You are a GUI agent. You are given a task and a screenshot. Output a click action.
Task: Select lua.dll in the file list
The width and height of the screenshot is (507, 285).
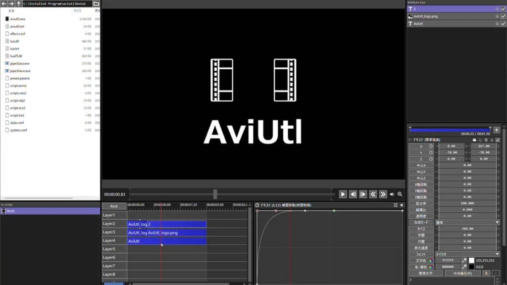pos(14,42)
